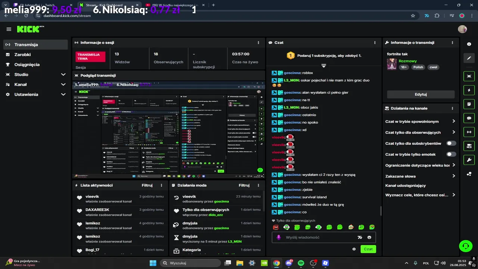Insert the party hat emote
This screenshot has height=269, width=478.
[x=351, y=227]
